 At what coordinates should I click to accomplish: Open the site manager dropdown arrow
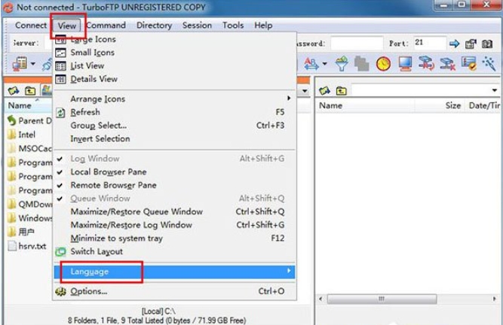[x=33, y=64]
